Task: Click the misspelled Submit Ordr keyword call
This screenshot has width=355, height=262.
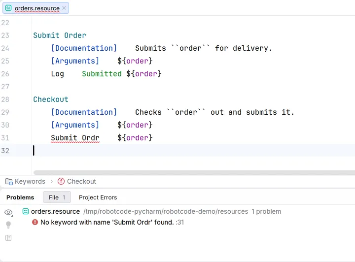Action: [75, 138]
